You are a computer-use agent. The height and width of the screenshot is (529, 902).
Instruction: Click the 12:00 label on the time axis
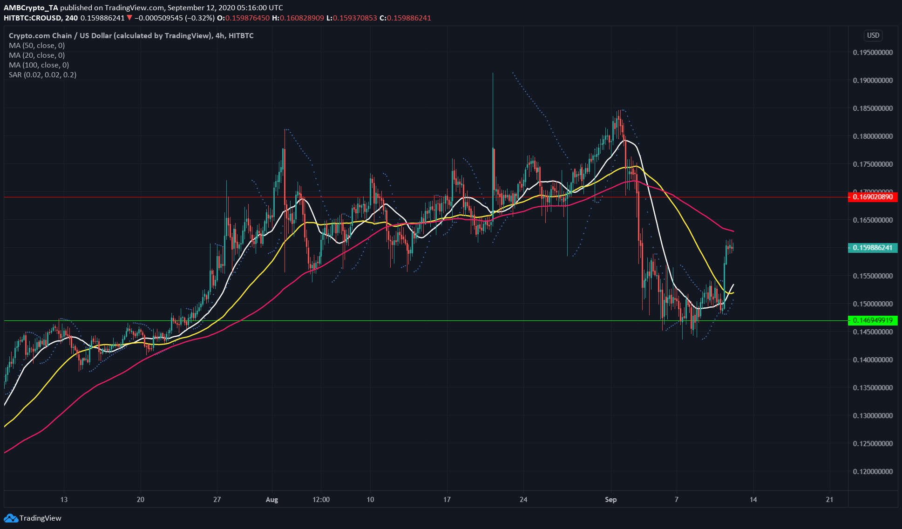(321, 500)
